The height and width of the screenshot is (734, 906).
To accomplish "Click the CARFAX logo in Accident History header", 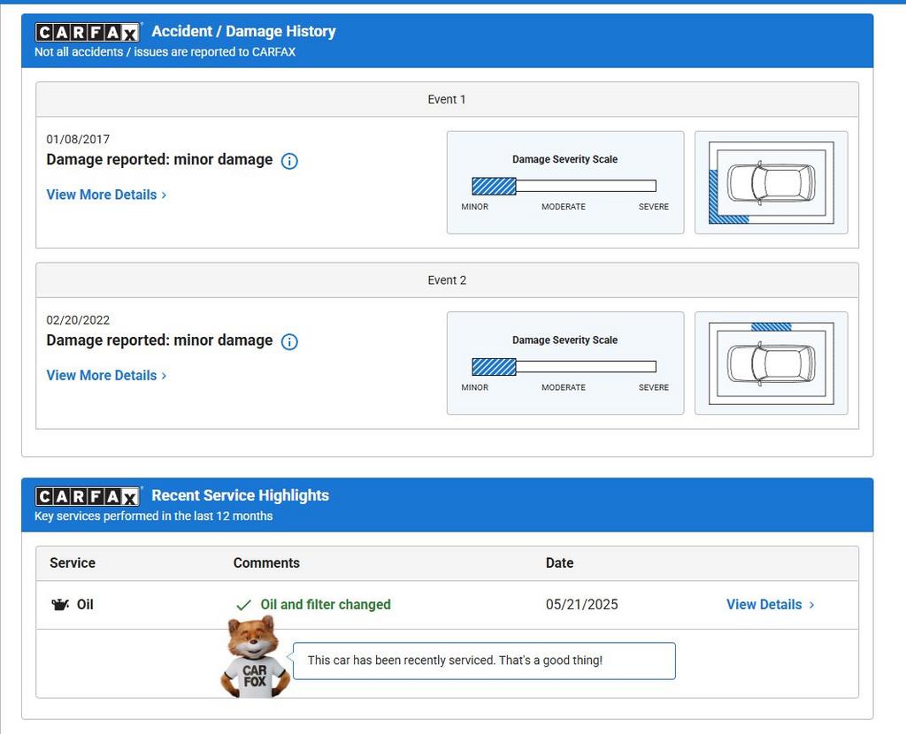I will pyautogui.click(x=88, y=33).
